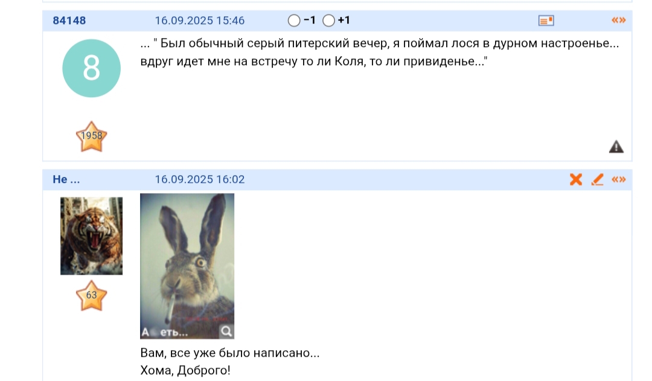Open the star rating badge showing 63
Viewport: 652px width, 381px height.
click(x=92, y=296)
